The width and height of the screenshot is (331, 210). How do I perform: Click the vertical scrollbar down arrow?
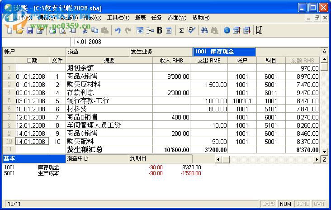coord(324,152)
